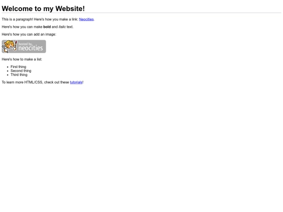The width and height of the screenshot is (283, 212).
Task: Click the italic word in the paragraph
Action: [x=62, y=27]
